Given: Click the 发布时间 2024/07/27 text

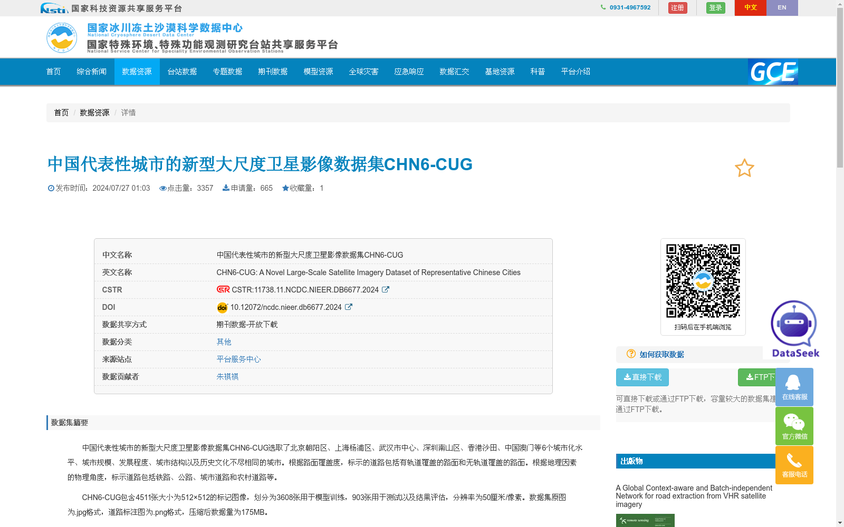Looking at the screenshot, I should click(99, 188).
